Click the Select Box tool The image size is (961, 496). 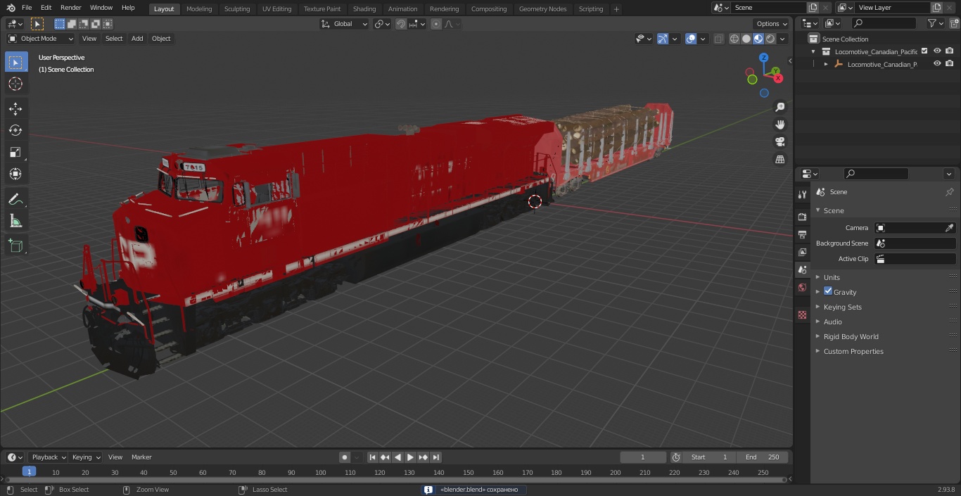pos(15,62)
